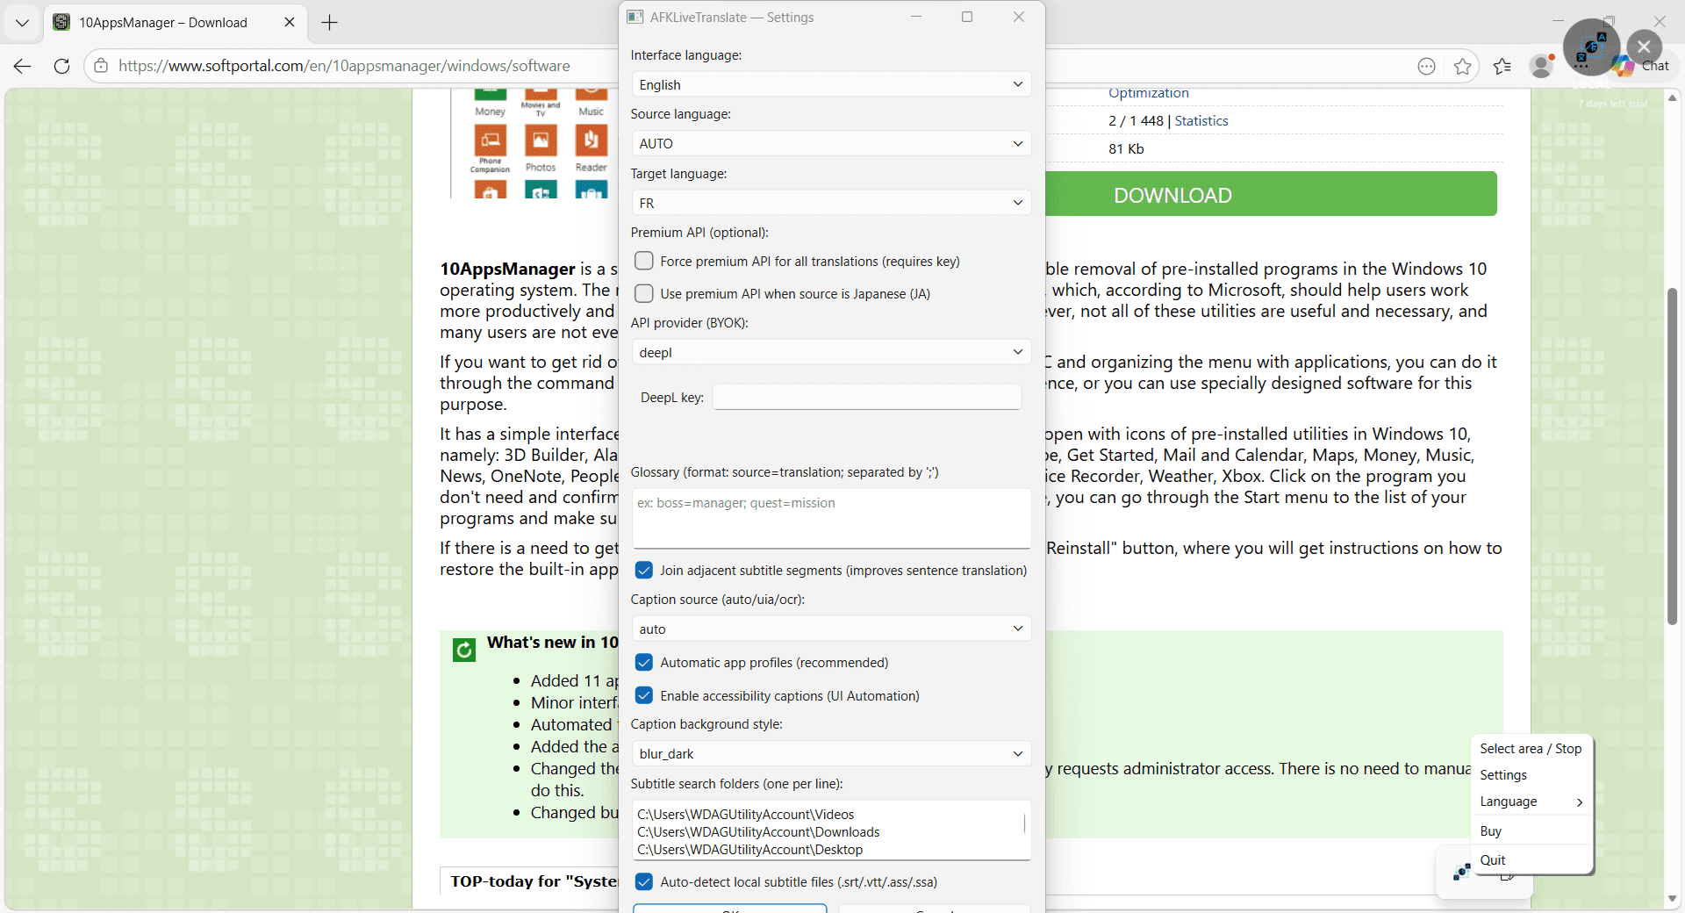This screenshot has height=913, width=1685.
Task: Open the browser favorites list
Action: 1502,66
